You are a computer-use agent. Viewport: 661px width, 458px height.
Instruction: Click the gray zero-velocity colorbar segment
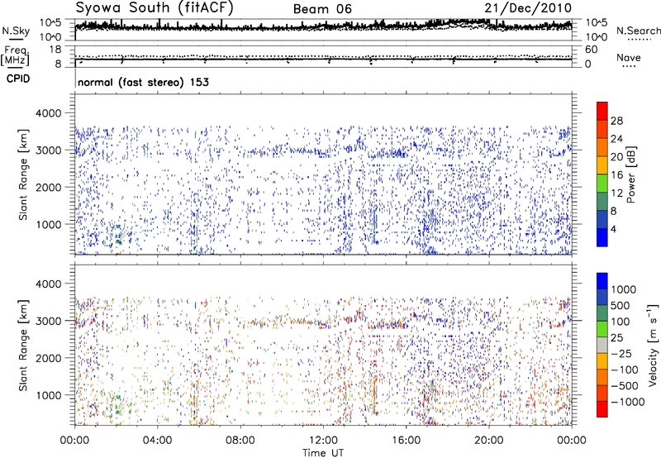coord(602,345)
